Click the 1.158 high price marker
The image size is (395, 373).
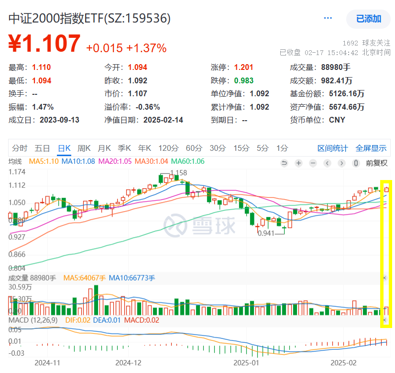pyautogui.click(x=178, y=173)
